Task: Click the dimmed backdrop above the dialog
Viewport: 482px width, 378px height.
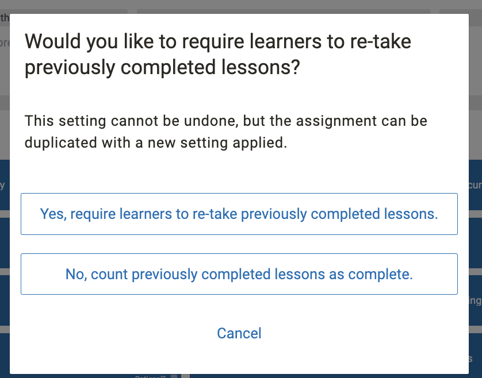Action: click(x=230, y=6)
